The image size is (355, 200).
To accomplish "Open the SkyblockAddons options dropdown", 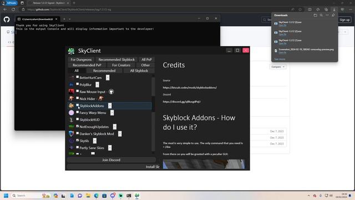I will tap(110, 106).
